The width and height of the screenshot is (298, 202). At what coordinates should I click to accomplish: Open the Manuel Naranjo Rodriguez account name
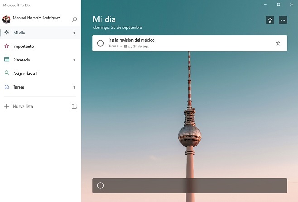tap(37, 18)
